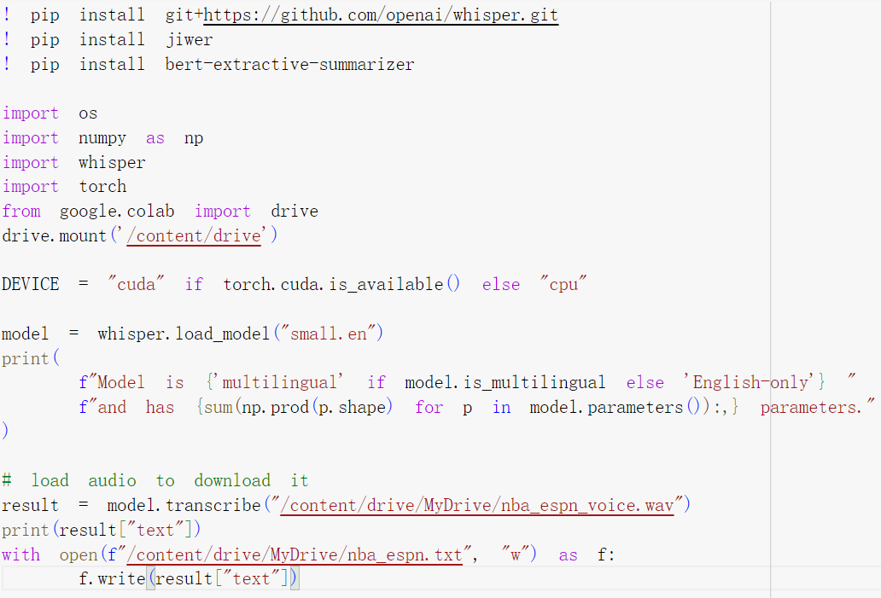881x598 pixels.
Task: Click 'if' keyword in the DEVICE line
Action: [194, 284]
